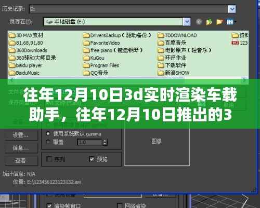Click the file path E:\123456123123132.avi text
This screenshot has height=208, width=260.
(x=54, y=182)
